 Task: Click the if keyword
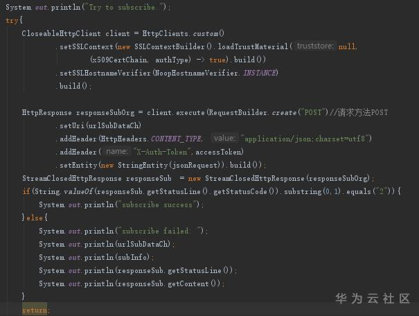[x=26, y=191]
